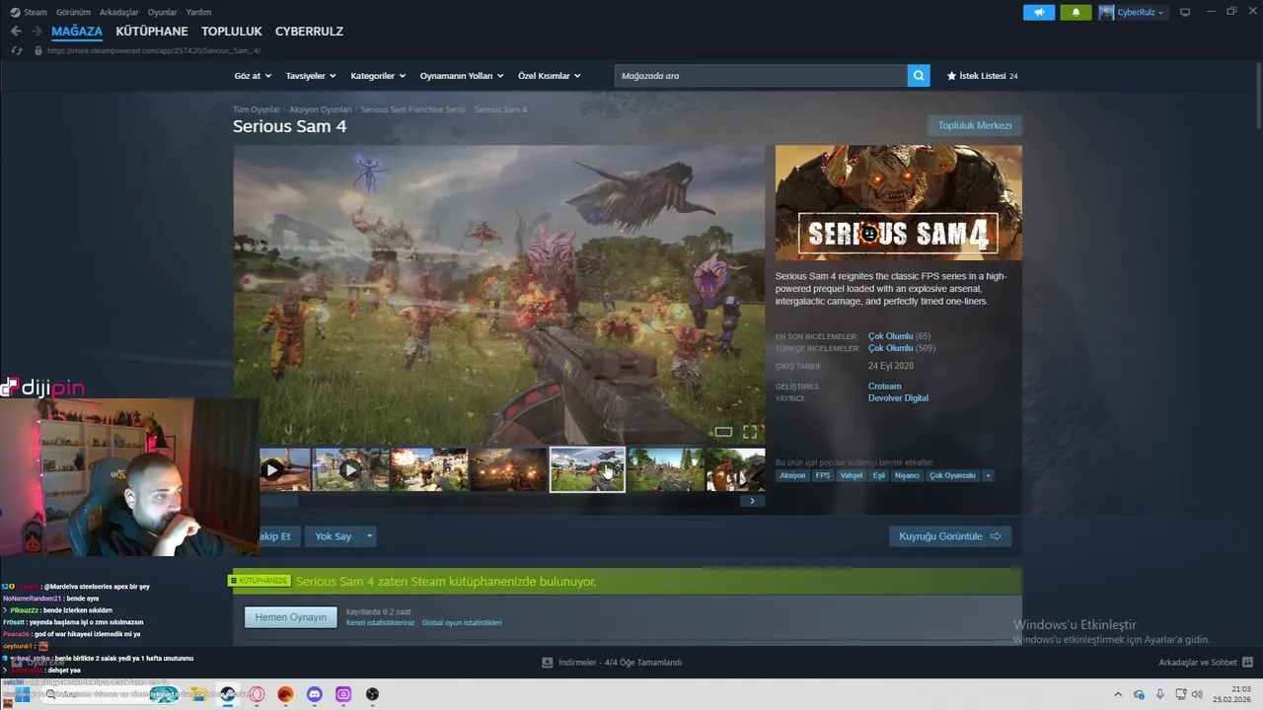The image size is (1263, 710).
Task: Expand the Özel Kısımlar dropdown
Action: (549, 76)
